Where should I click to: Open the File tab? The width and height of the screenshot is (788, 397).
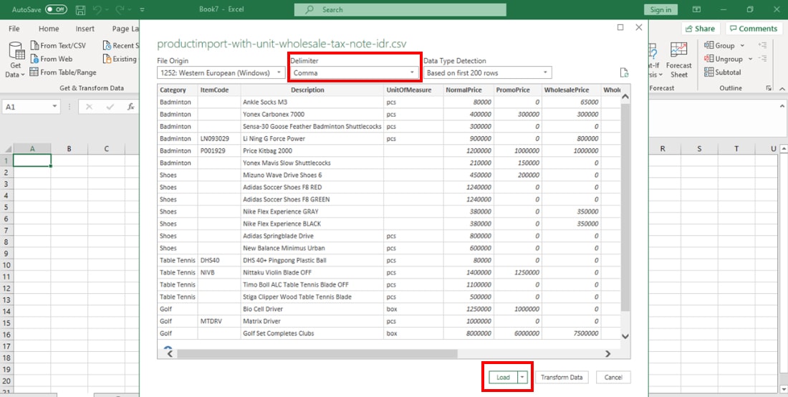pos(14,29)
